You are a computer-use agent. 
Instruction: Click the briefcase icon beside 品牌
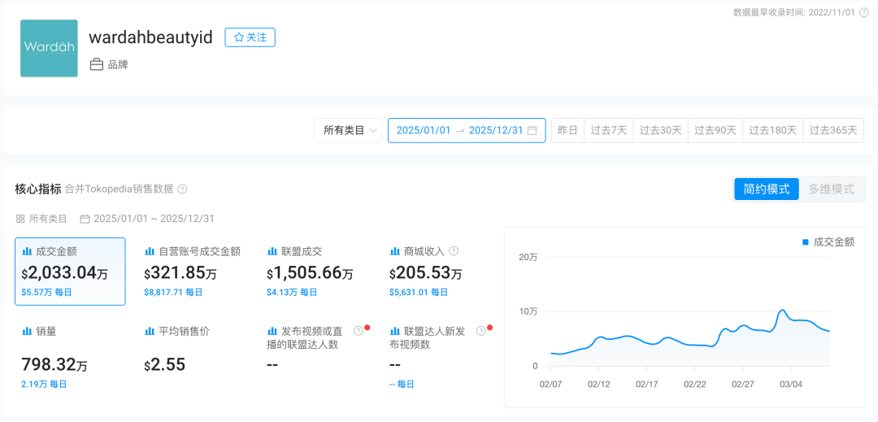click(96, 65)
